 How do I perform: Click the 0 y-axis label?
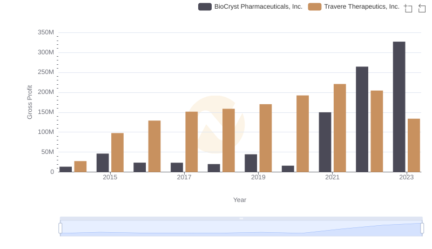[52, 172]
